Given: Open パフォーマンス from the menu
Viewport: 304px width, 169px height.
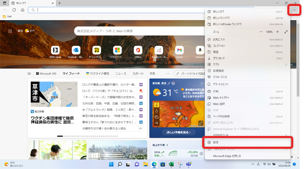Looking at the screenshot, I should (x=247, y=77).
